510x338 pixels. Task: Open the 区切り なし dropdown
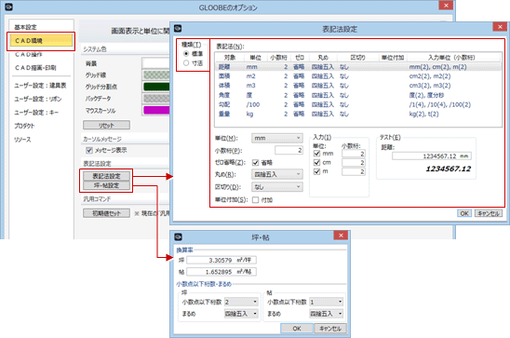point(277,187)
